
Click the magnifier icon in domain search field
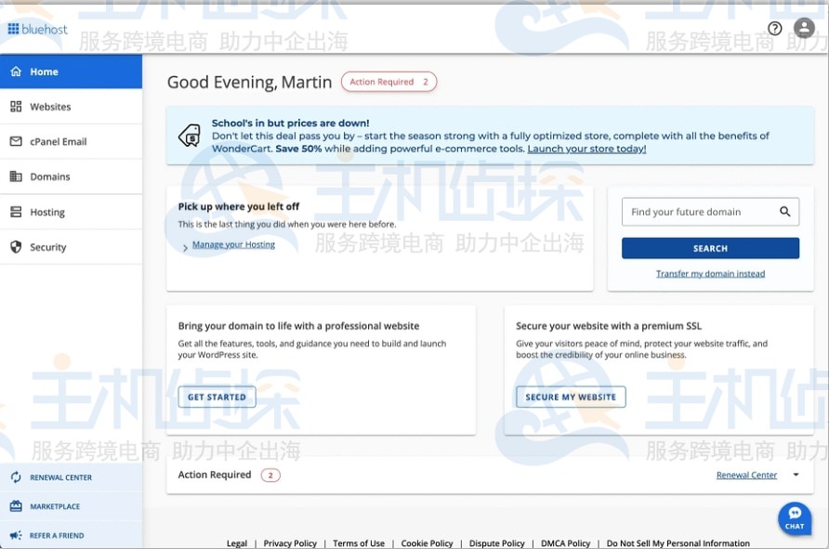click(785, 212)
